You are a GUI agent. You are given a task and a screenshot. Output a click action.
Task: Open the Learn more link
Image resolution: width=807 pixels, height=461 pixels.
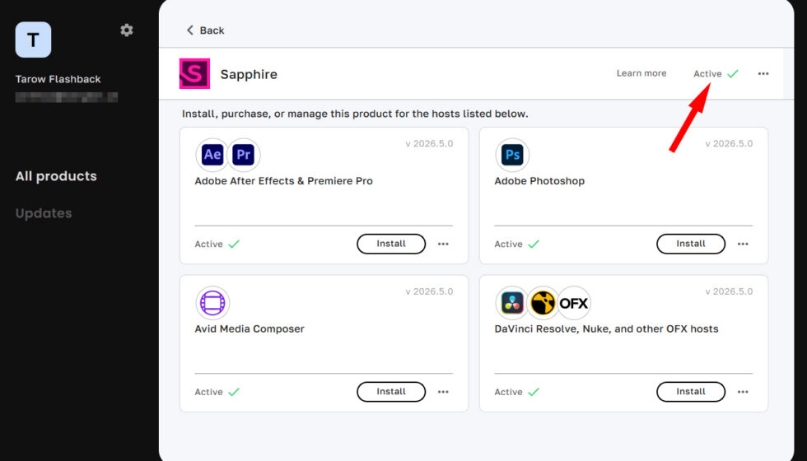[x=641, y=73]
